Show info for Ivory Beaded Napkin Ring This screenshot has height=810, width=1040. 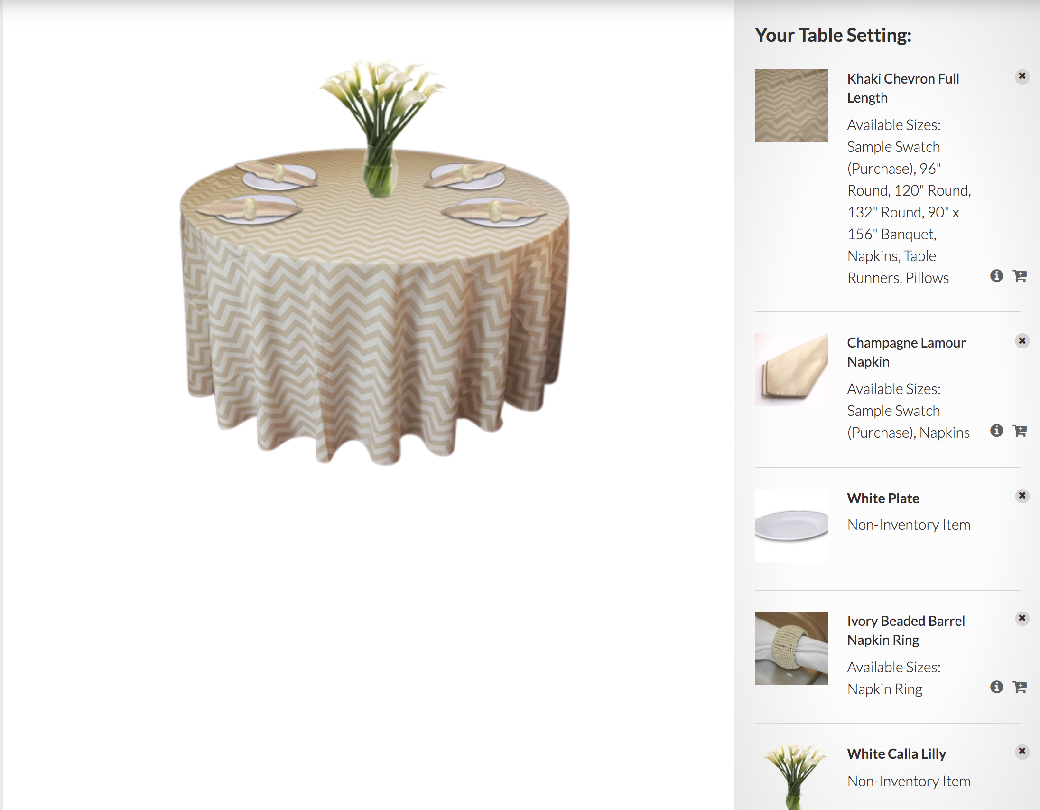point(996,687)
